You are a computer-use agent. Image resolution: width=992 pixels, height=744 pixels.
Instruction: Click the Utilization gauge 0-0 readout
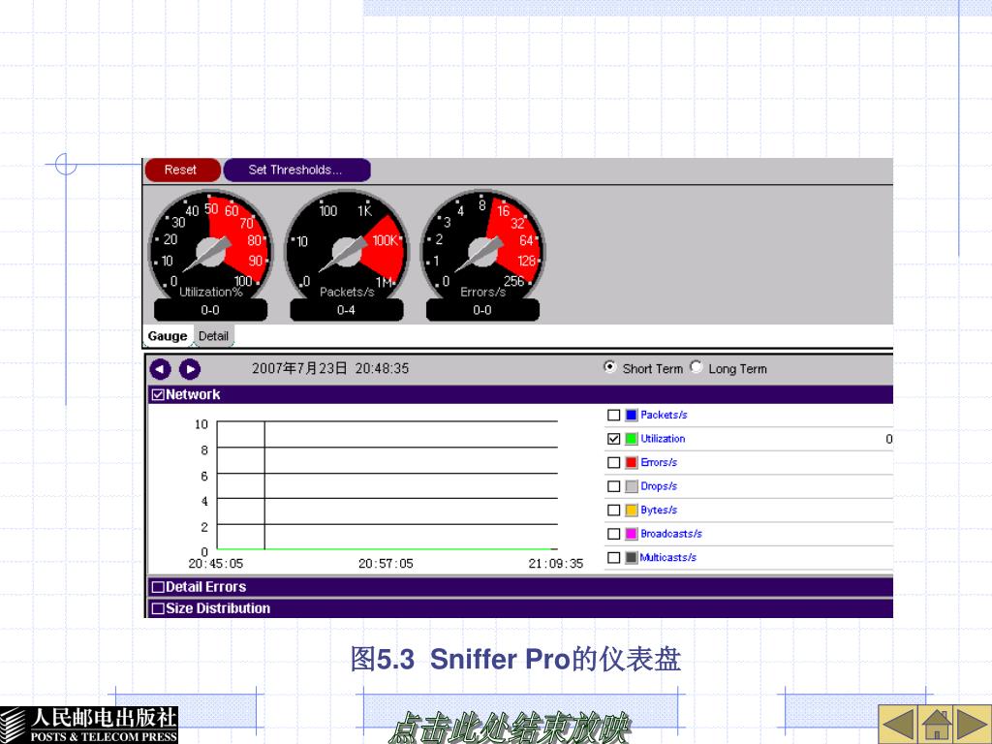tap(210, 310)
